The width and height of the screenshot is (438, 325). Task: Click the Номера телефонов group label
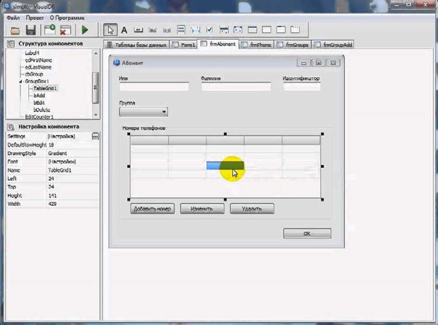click(x=144, y=128)
